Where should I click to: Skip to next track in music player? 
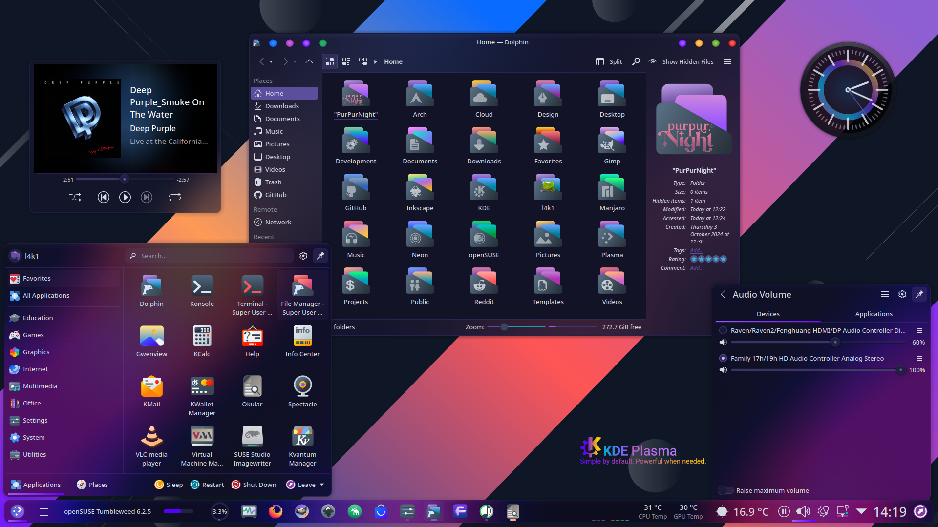[x=147, y=197]
